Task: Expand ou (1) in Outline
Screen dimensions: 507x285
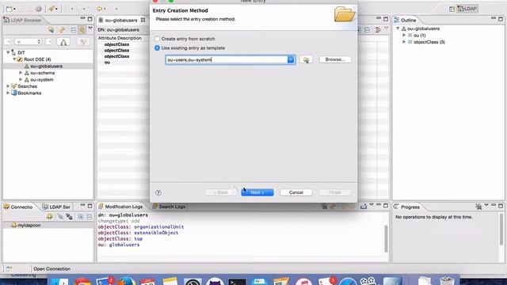Action: (404, 35)
